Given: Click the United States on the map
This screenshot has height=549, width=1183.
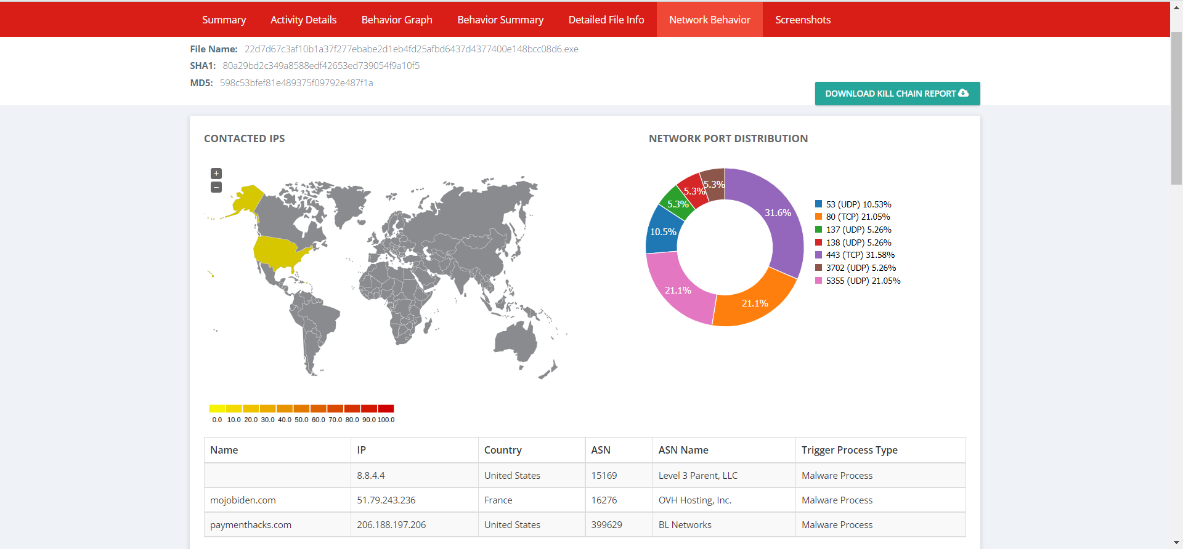Looking at the screenshot, I should click(278, 252).
